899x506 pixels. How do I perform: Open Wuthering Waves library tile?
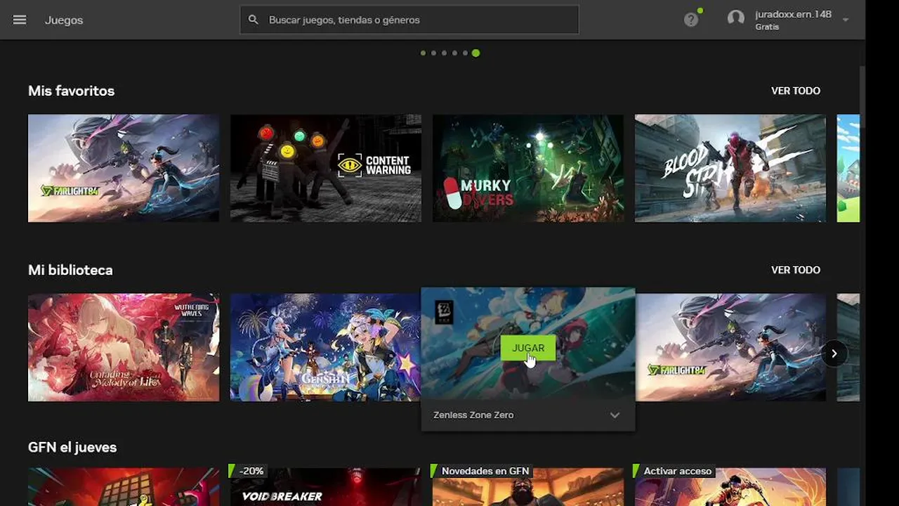[x=124, y=347]
